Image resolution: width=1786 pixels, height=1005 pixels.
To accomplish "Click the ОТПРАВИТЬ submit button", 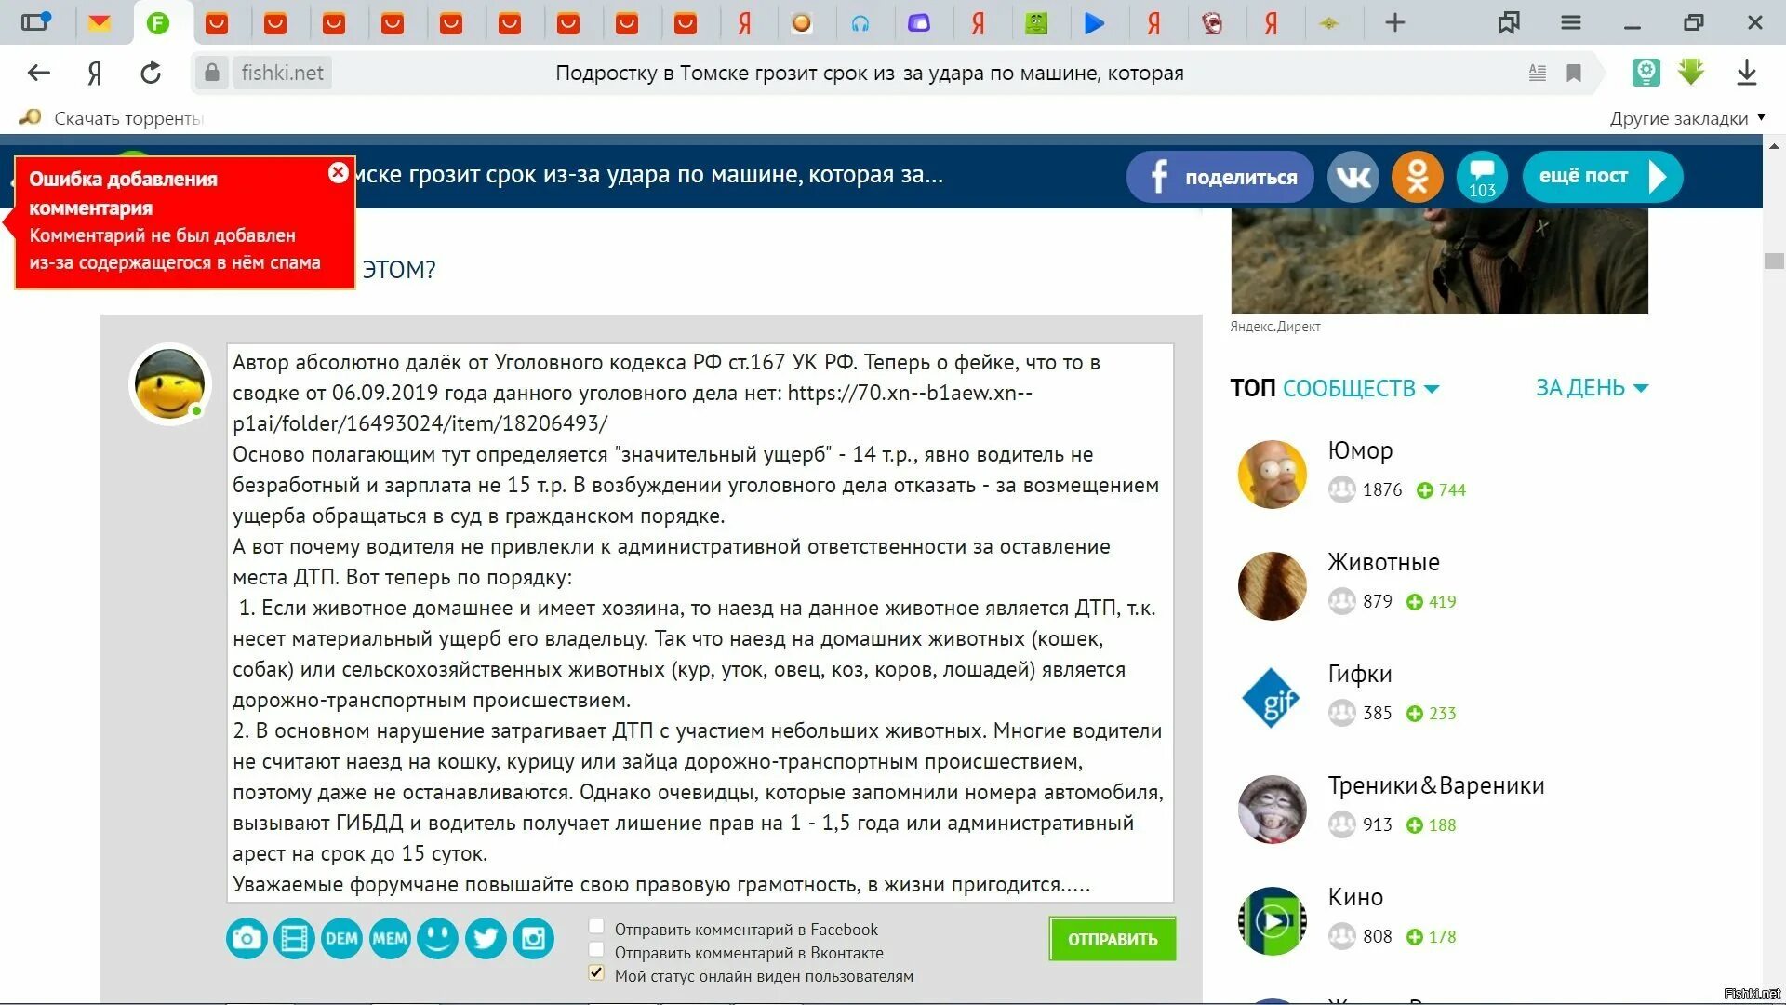I will click(1113, 939).
